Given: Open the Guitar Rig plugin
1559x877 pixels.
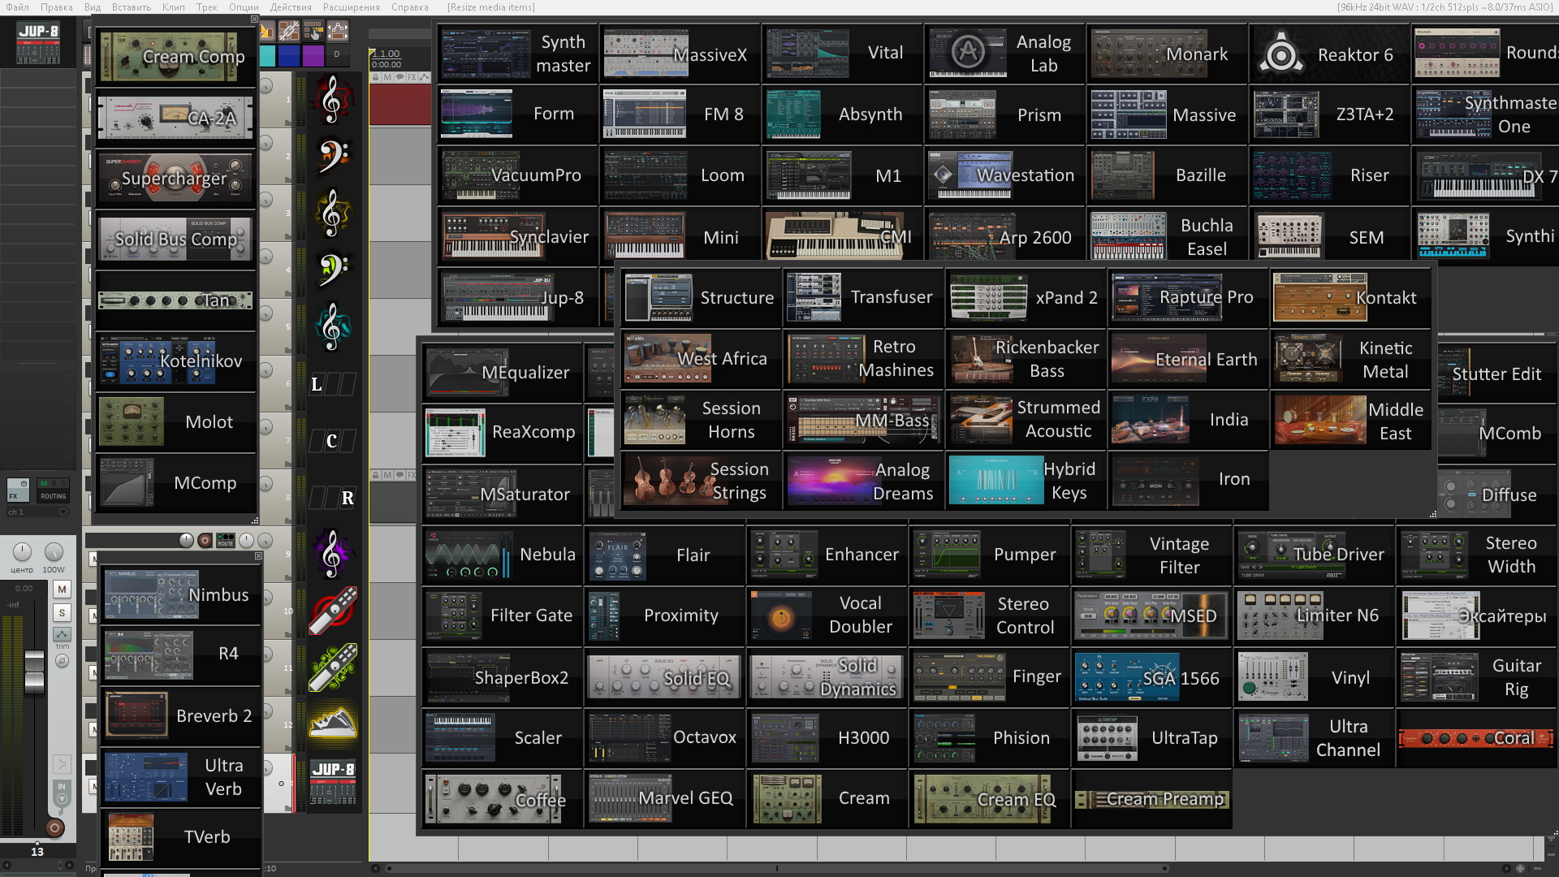Looking at the screenshot, I should 1475,677.
